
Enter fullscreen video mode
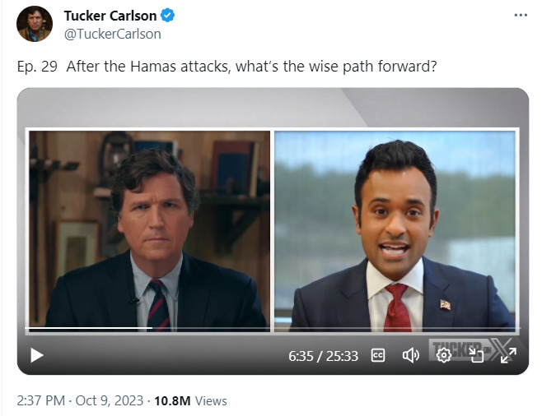click(x=508, y=355)
